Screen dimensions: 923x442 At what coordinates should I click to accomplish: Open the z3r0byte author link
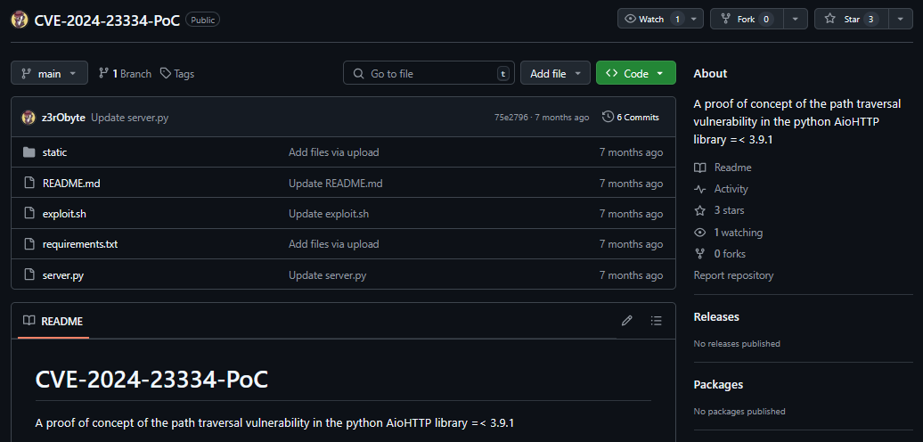click(x=63, y=117)
